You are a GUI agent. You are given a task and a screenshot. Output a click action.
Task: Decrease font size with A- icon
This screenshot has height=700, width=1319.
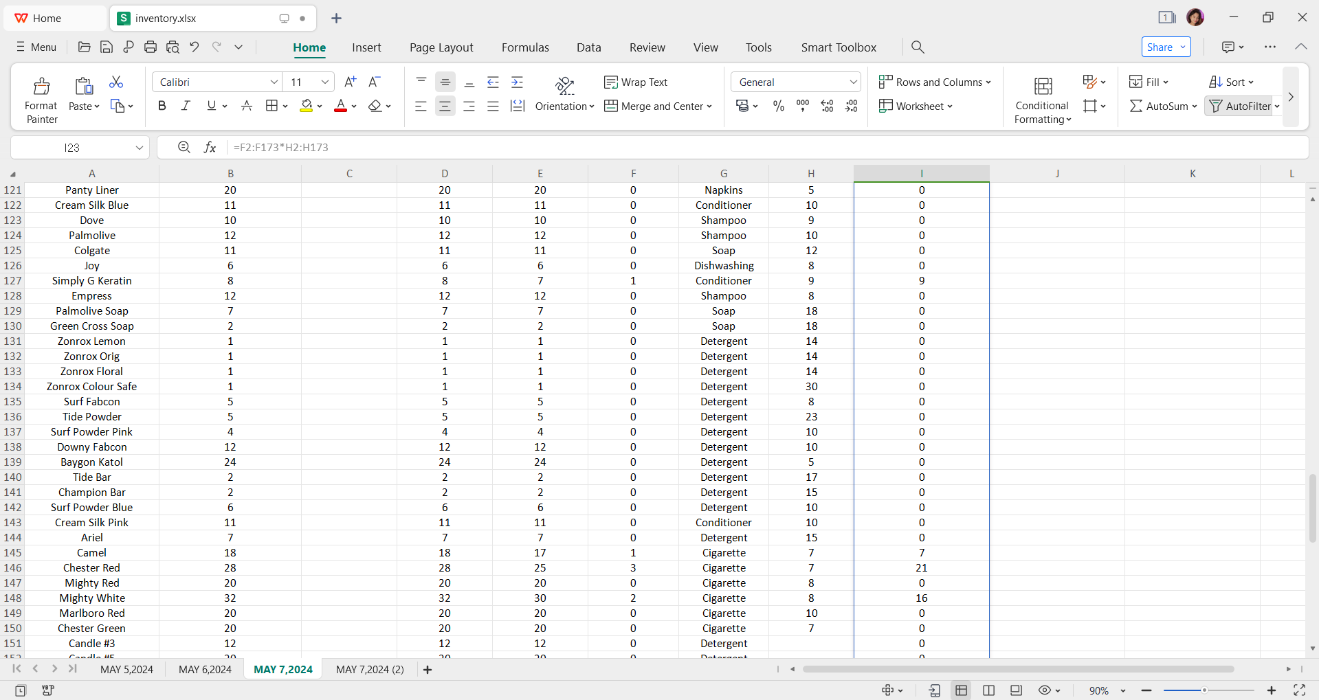point(375,82)
